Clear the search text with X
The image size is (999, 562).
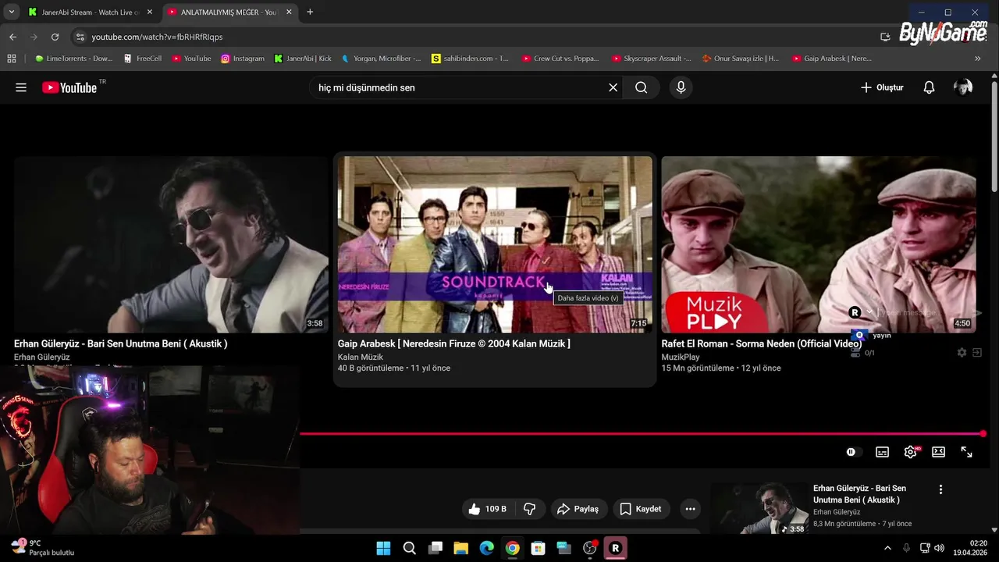pyautogui.click(x=613, y=87)
